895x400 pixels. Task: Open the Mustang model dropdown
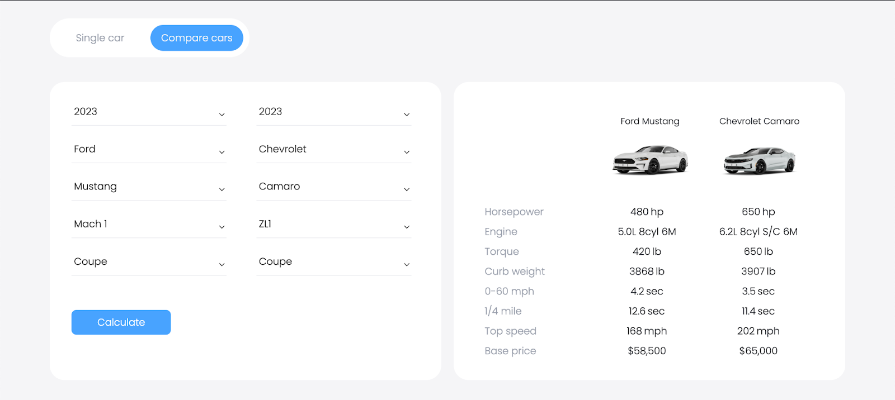149,187
